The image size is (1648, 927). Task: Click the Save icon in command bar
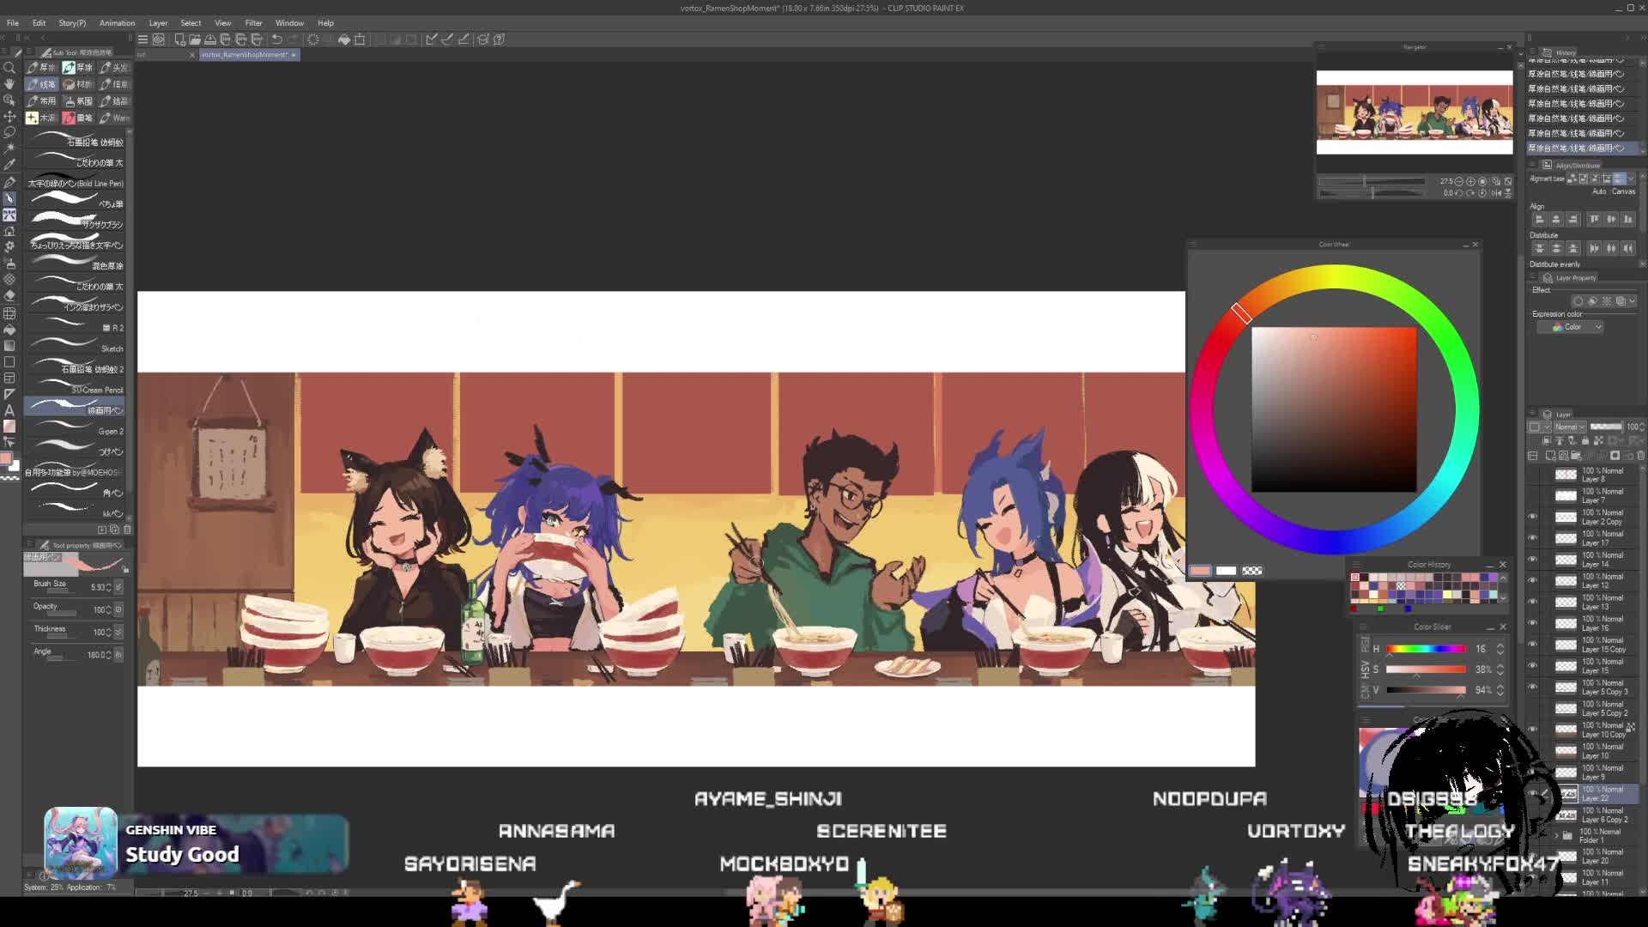pos(210,39)
